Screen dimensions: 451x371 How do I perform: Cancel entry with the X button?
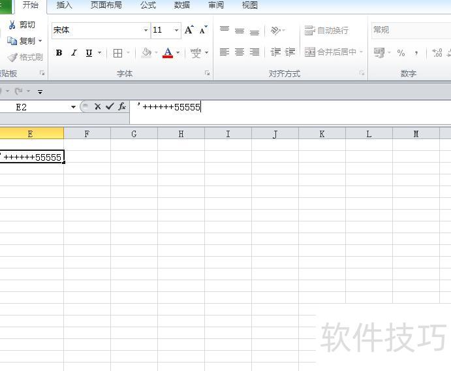97,106
